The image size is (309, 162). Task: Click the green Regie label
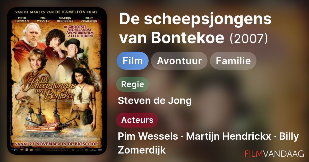(x=132, y=84)
